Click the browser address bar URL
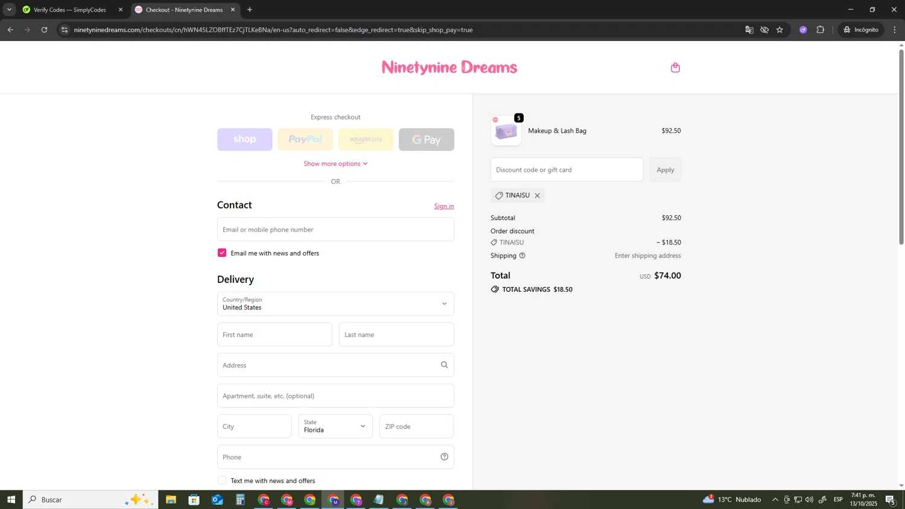Screen dimensions: 905x509 click(273, 30)
